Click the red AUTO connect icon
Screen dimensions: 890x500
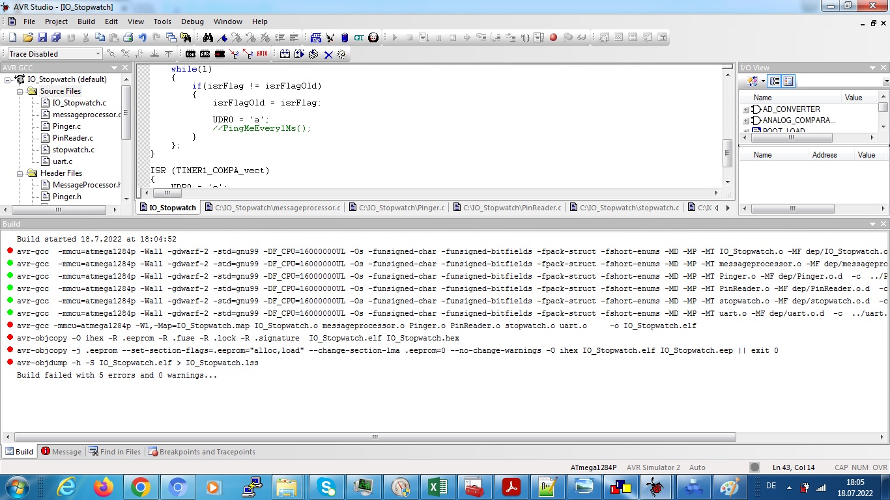tap(262, 54)
